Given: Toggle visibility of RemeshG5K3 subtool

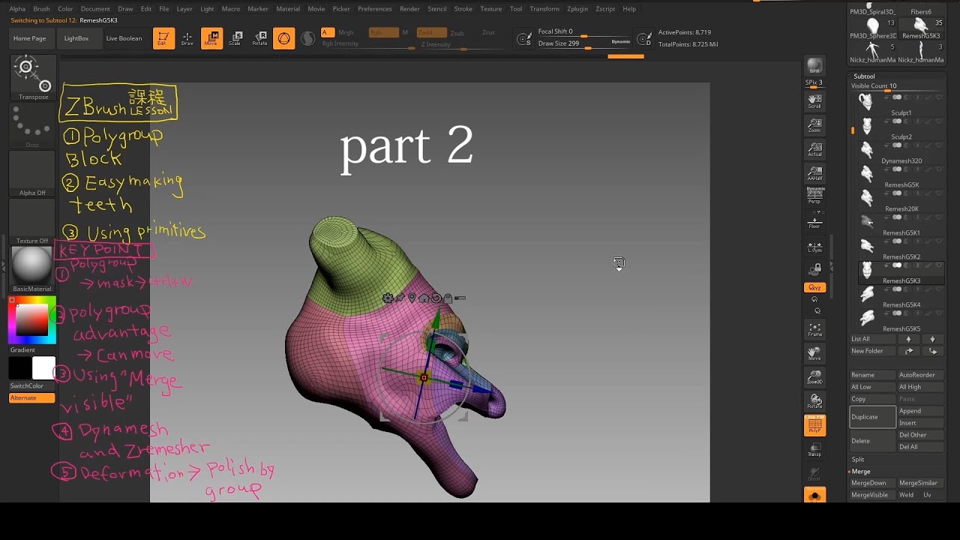Looking at the screenshot, I should pyautogui.click(x=938, y=265).
